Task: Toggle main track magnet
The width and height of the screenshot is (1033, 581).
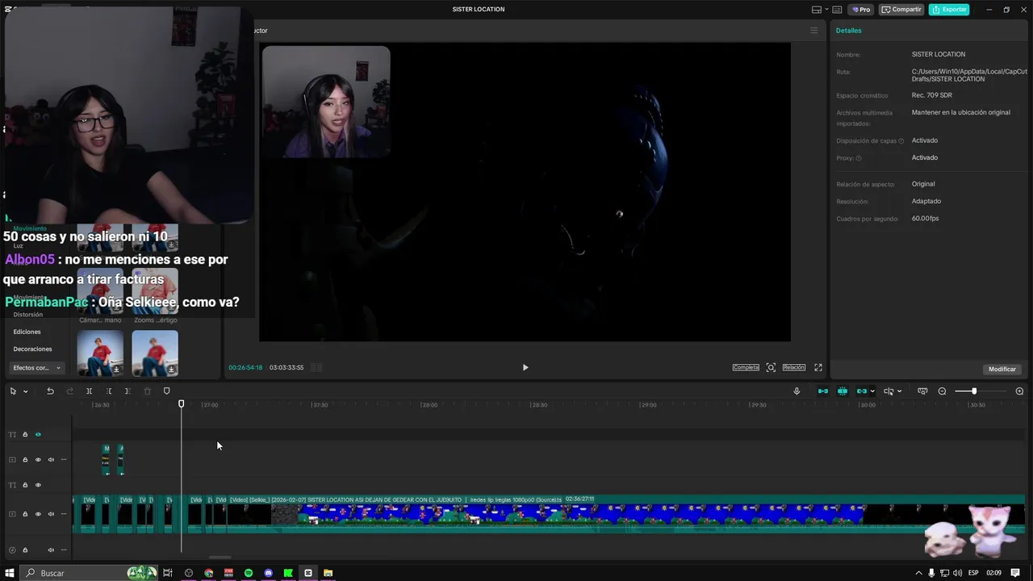Action: point(823,391)
